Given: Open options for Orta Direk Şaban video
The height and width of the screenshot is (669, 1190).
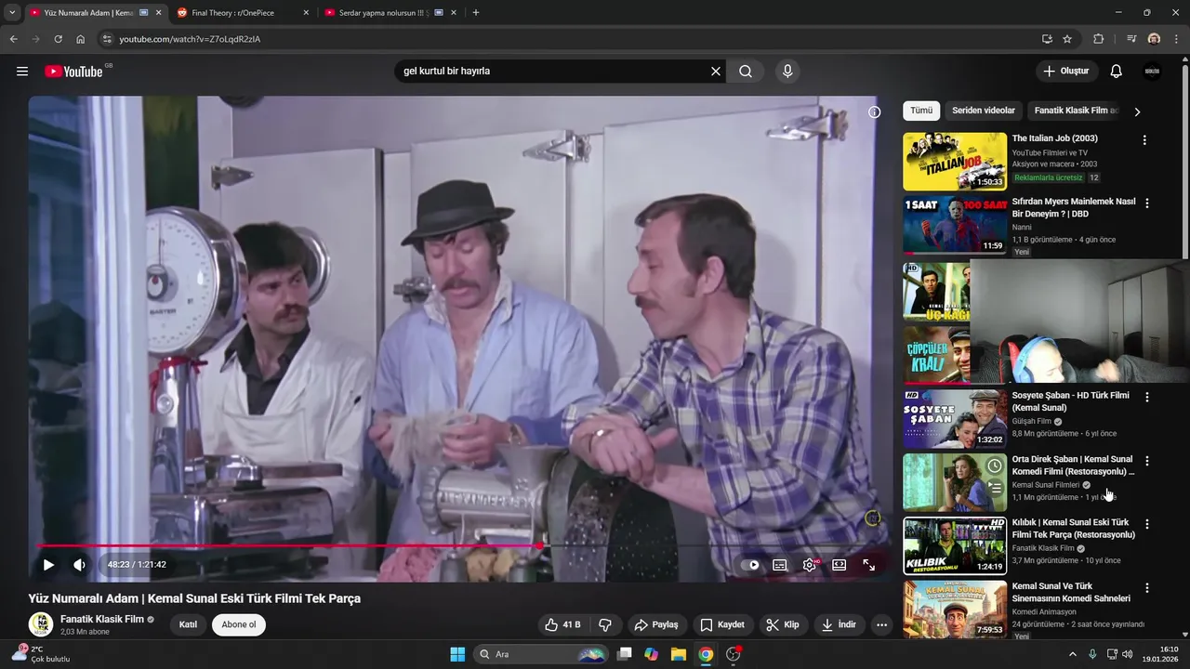Looking at the screenshot, I should (1146, 461).
